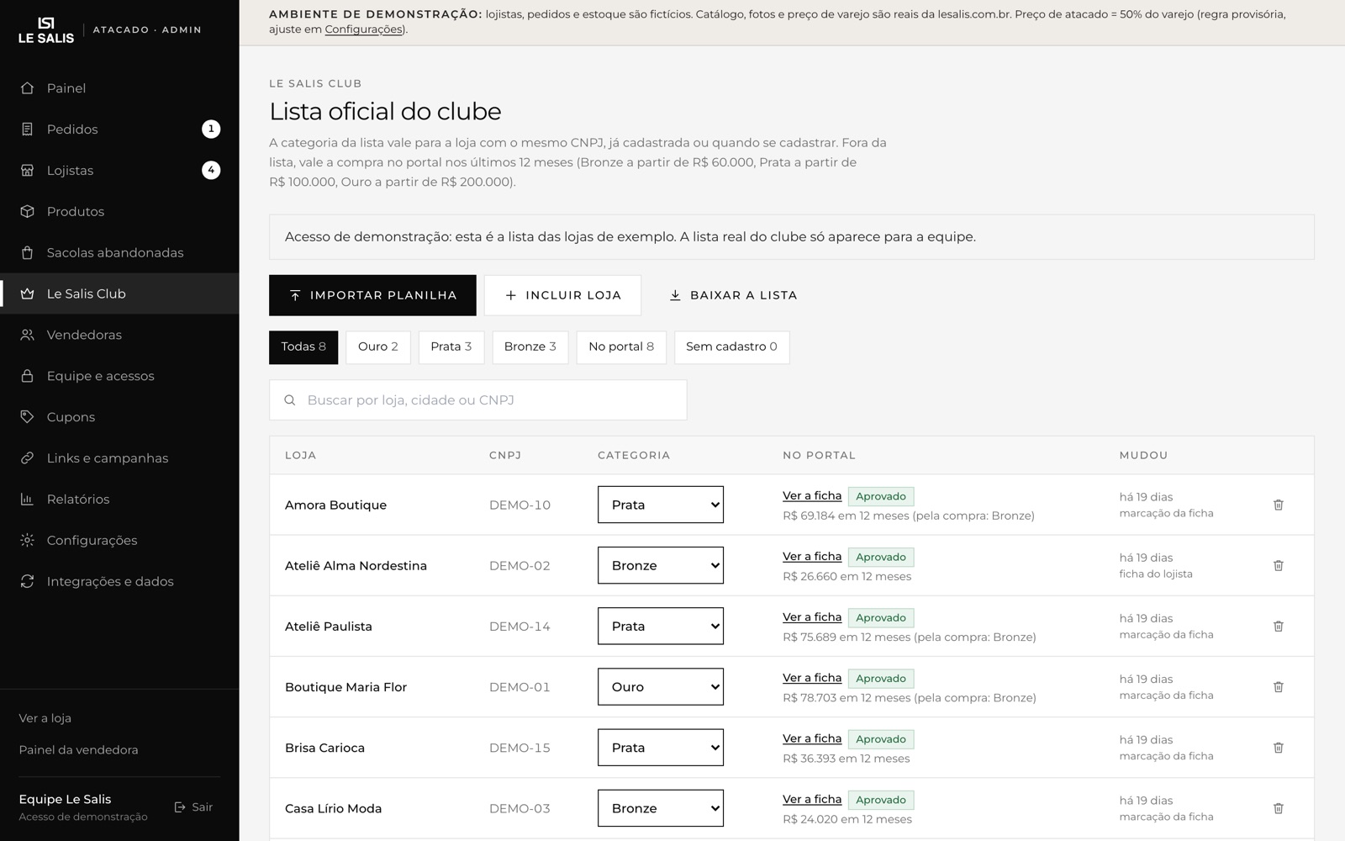Change the category dropdown for Brisa Carioca
The width and height of the screenshot is (1345, 841).
pos(661,748)
